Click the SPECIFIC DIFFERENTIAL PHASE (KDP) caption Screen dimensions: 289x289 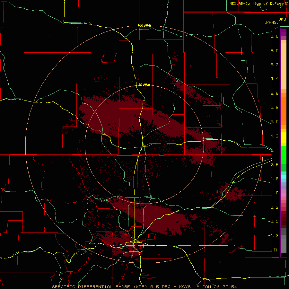tap(100, 287)
